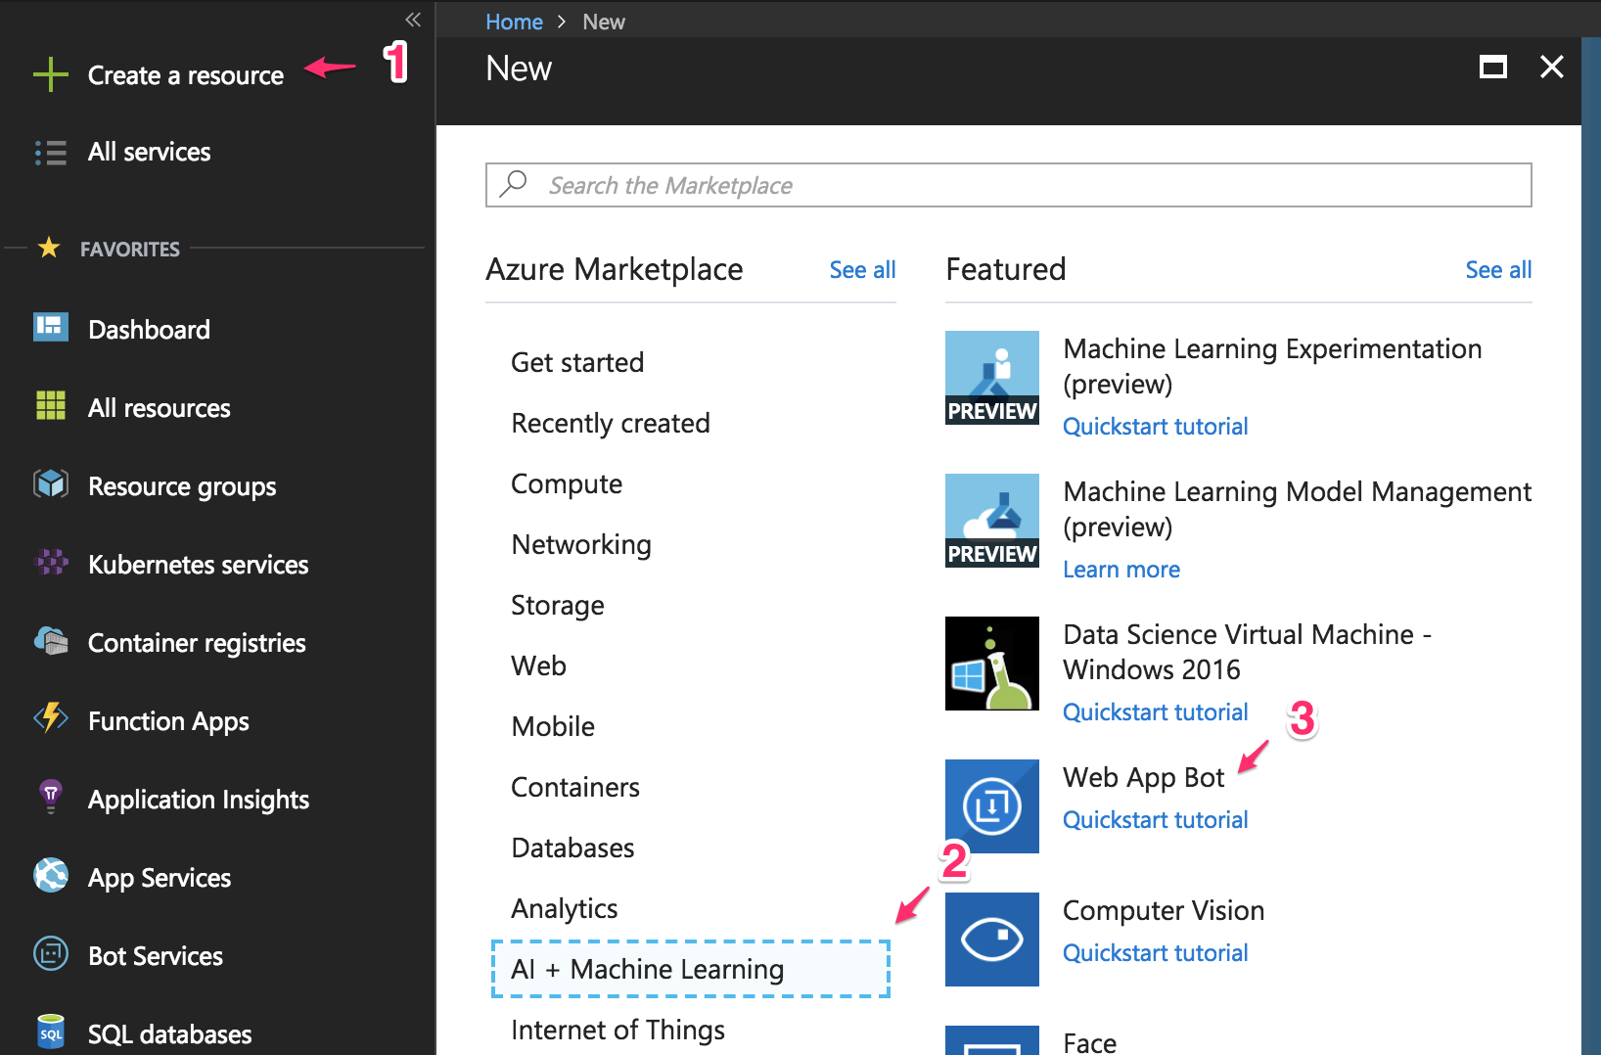
Task: Click the Kubernetes services icon
Action: point(52,562)
